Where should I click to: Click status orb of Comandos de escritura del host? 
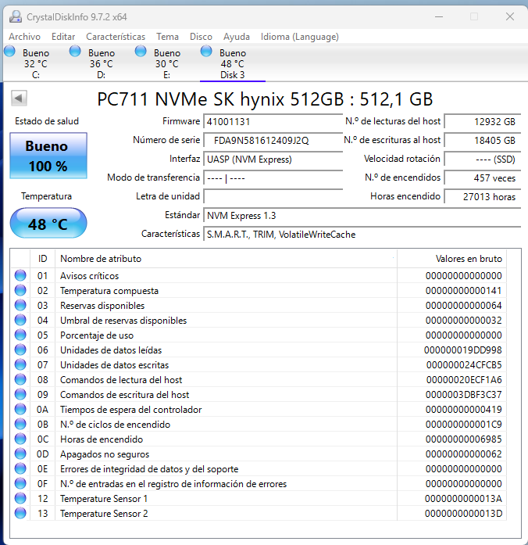click(20, 394)
